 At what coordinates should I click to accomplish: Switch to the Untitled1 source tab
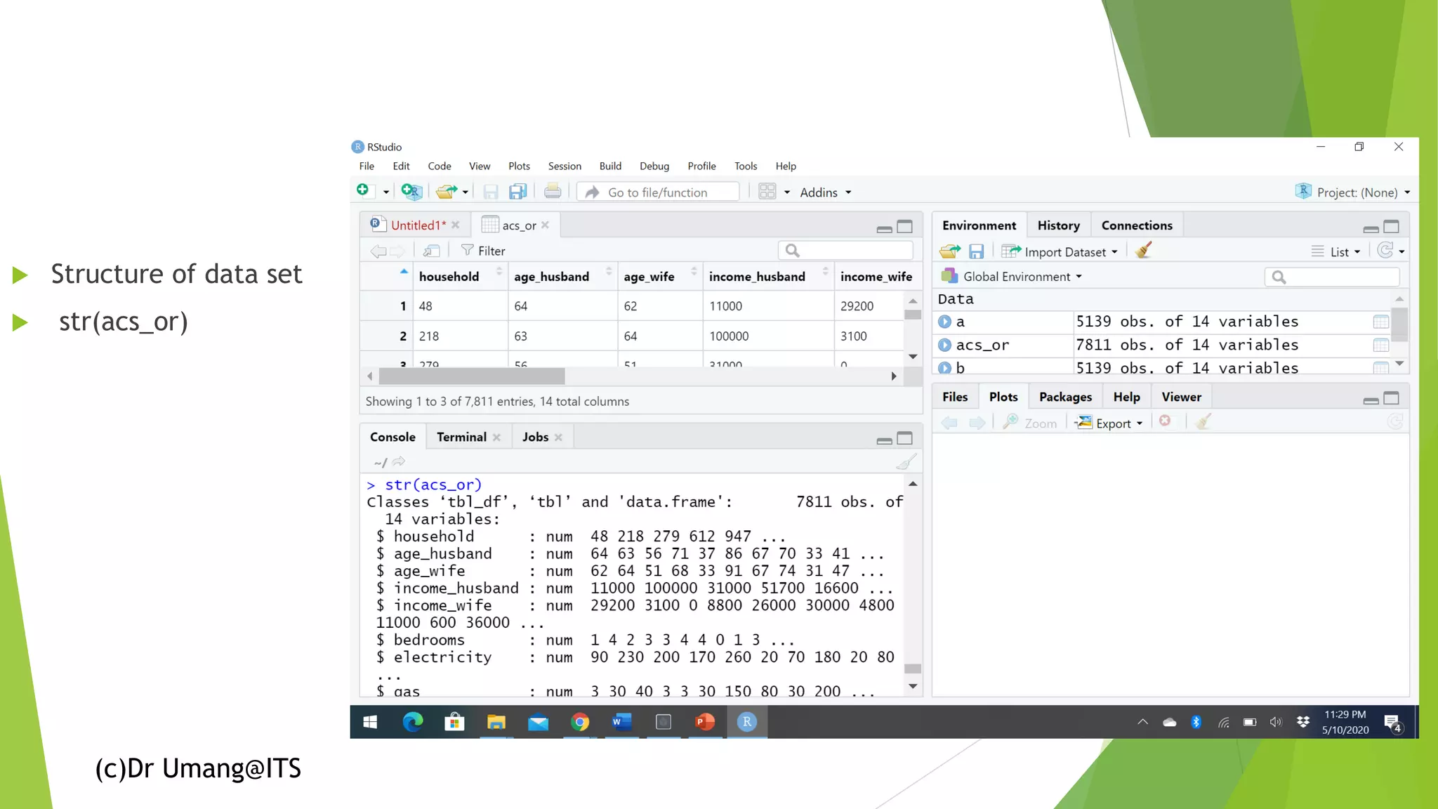point(418,225)
